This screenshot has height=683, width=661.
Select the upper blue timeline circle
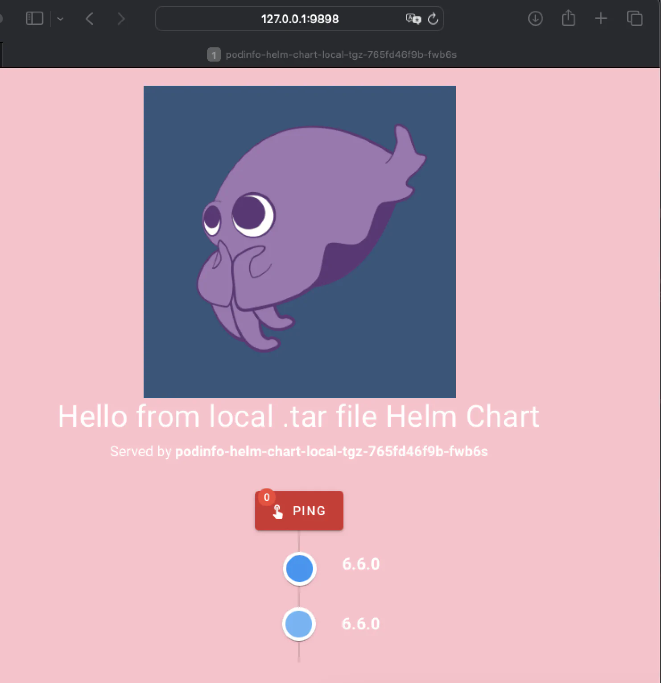click(300, 569)
